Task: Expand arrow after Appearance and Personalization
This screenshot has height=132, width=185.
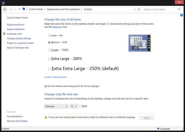Action: click(82, 9)
